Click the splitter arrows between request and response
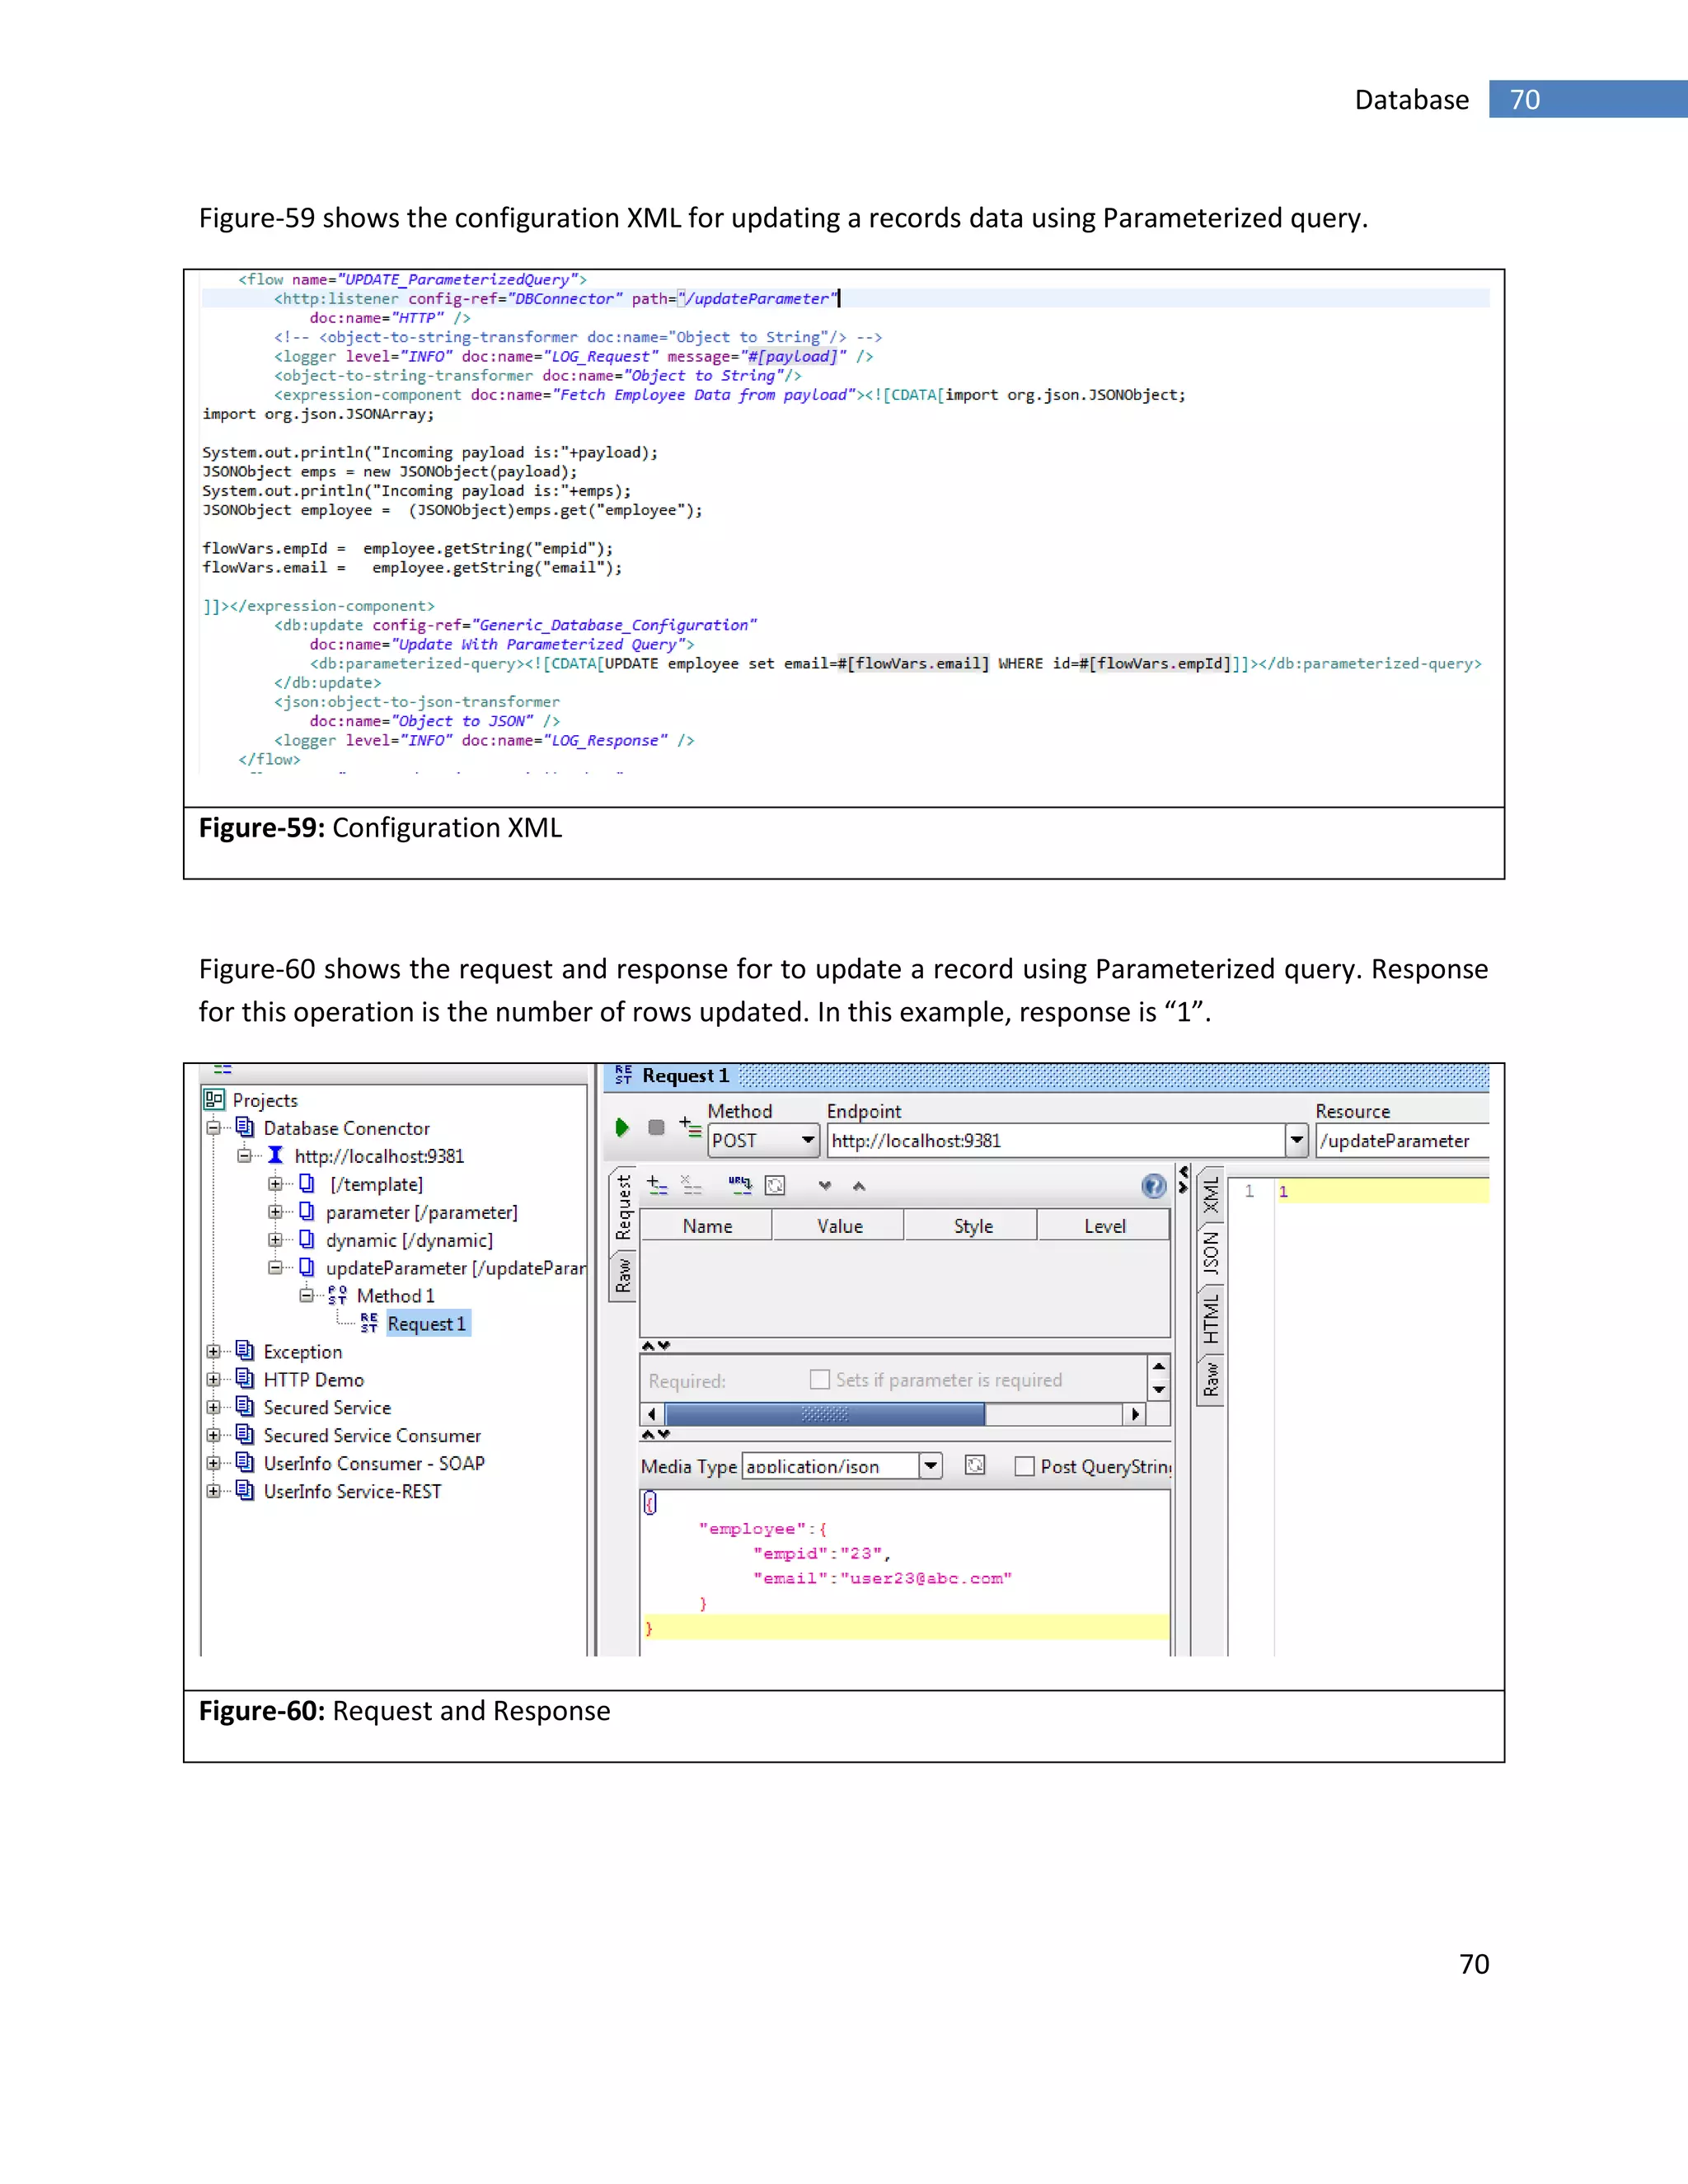 [x=1184, y=1180]
